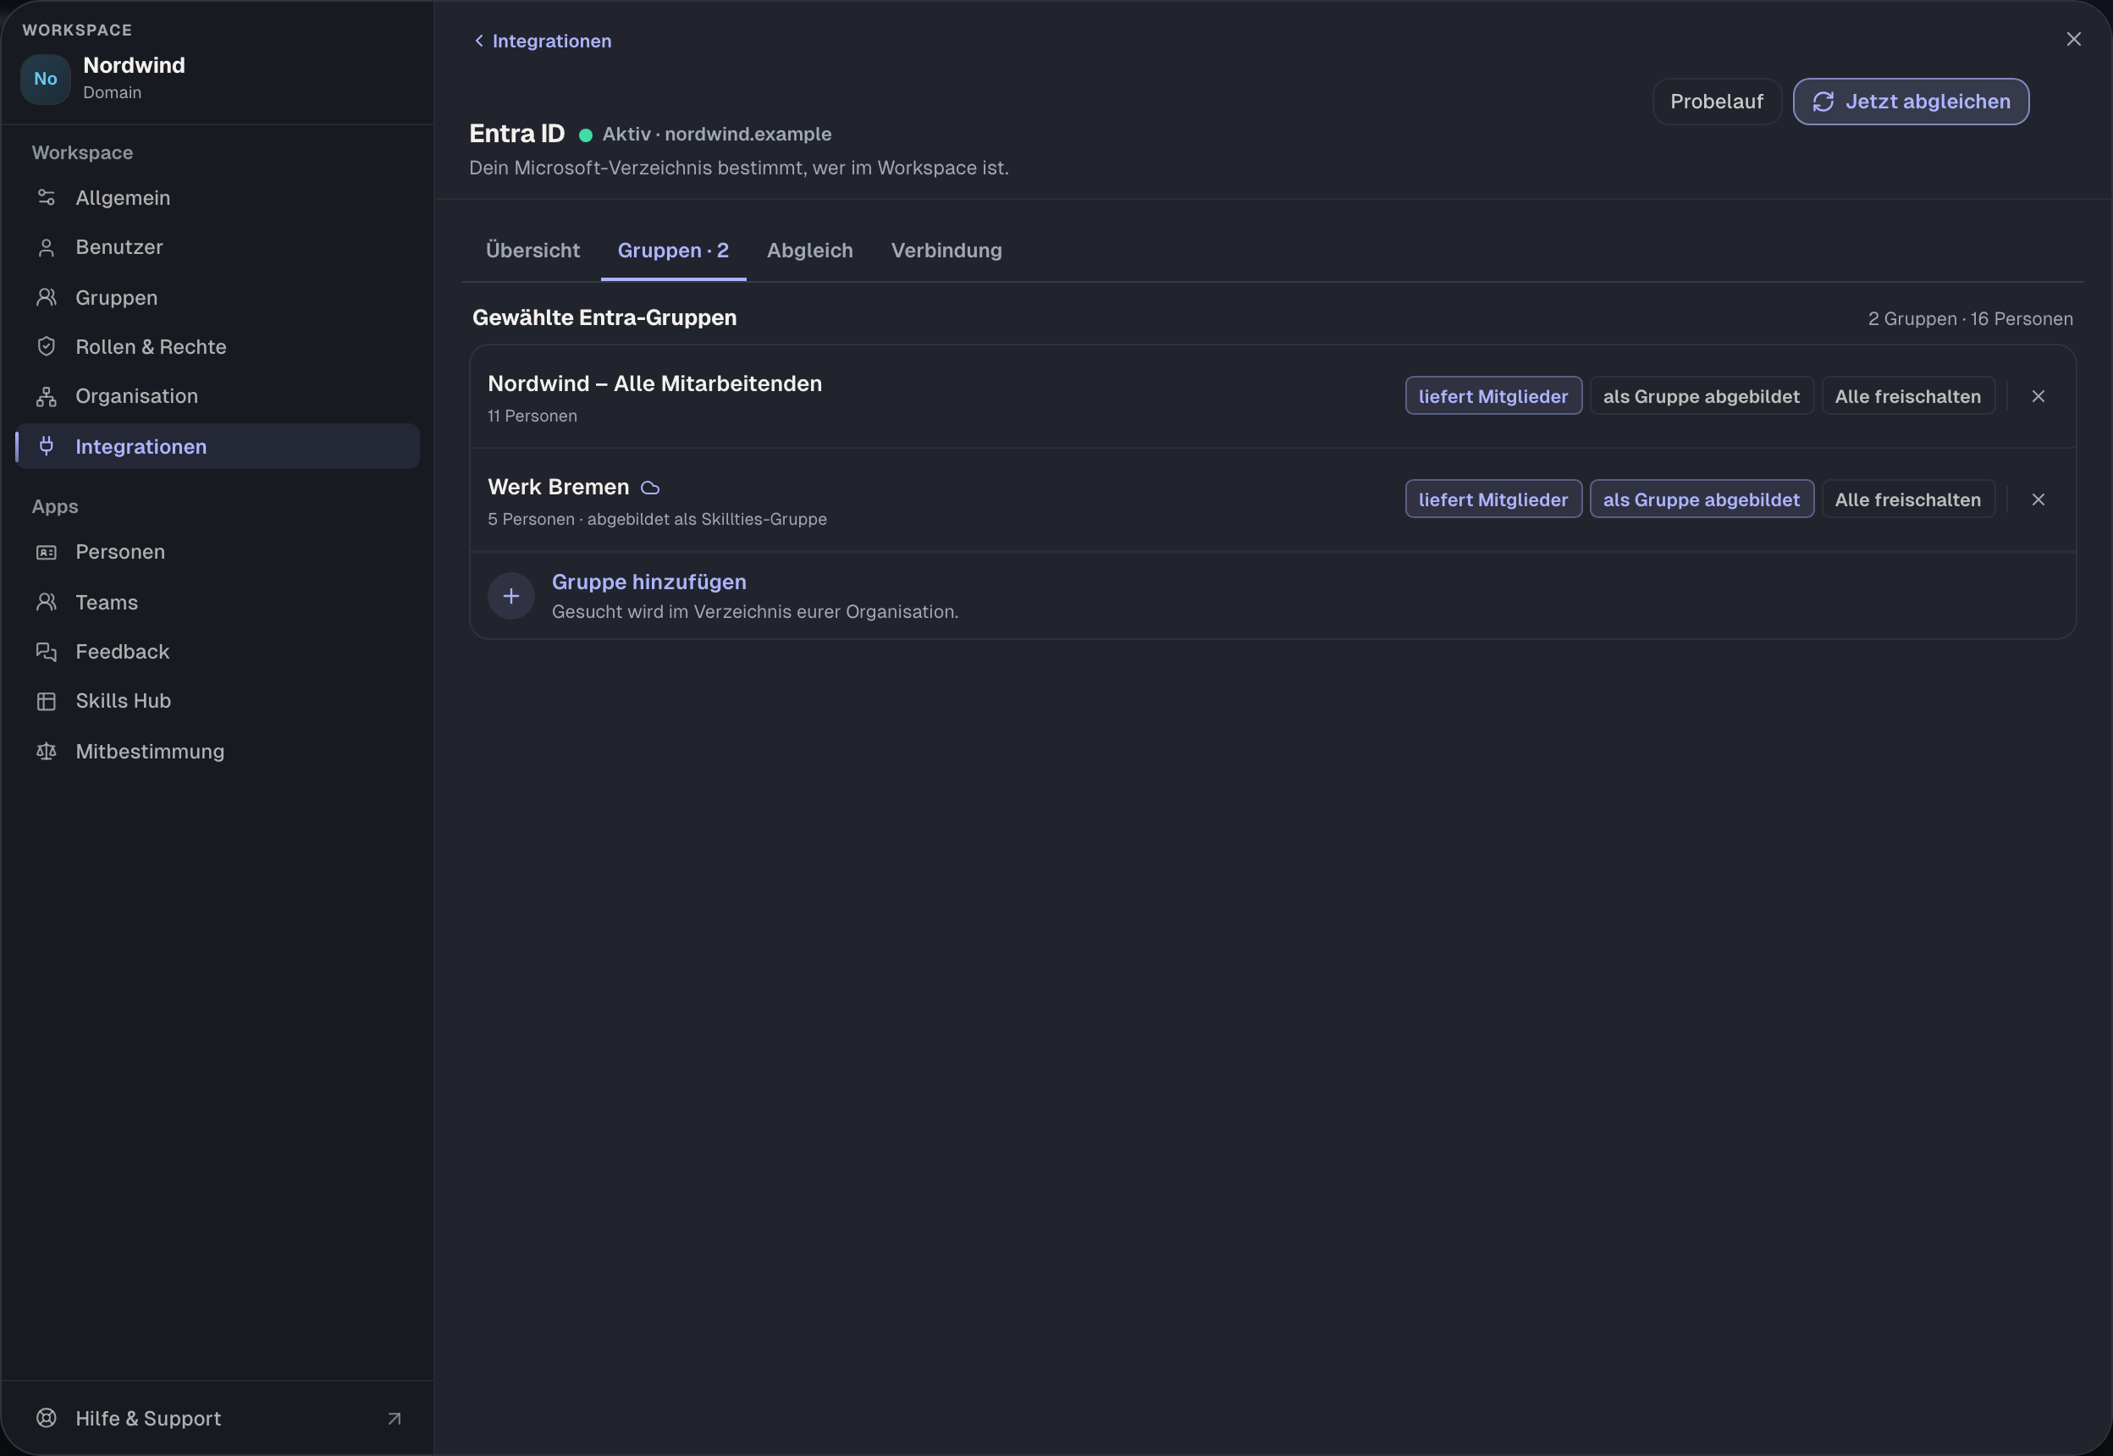This screenshot has width=2113, height=1456.
Task: Open Organisation via its hierarchy icon
Action: (x=46, y=396)
